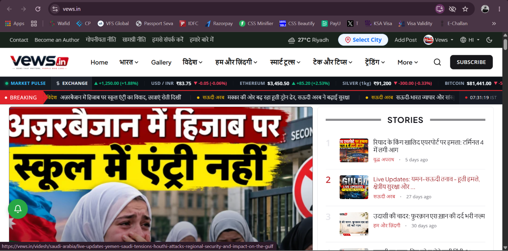Image resolution: width=508 pixels, height=251 pixels.
Task: Open the HI language dropdown
Action: (x=470, y=40)
